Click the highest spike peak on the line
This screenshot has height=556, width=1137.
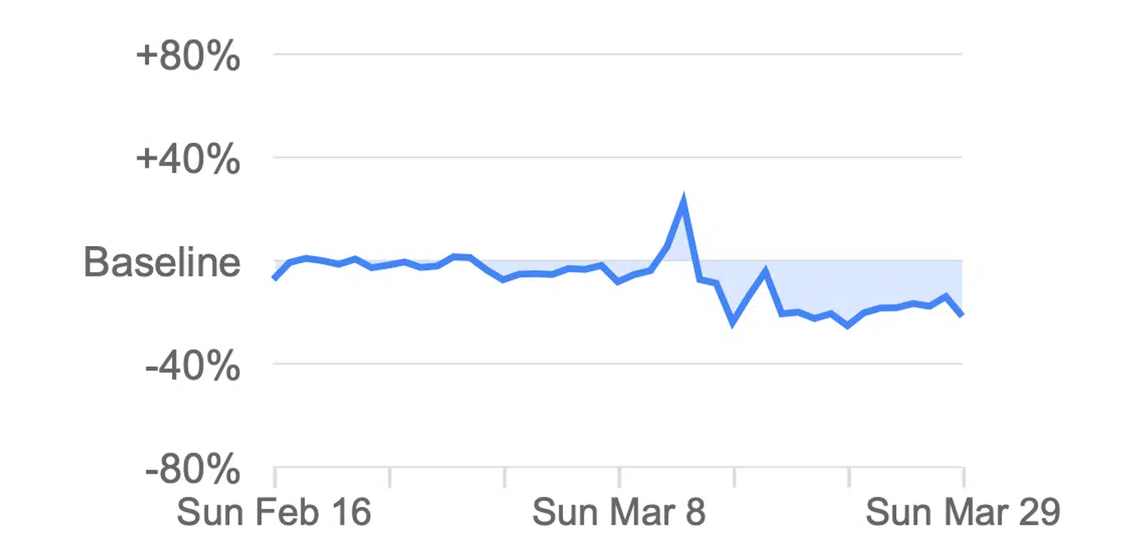point(683,201)
